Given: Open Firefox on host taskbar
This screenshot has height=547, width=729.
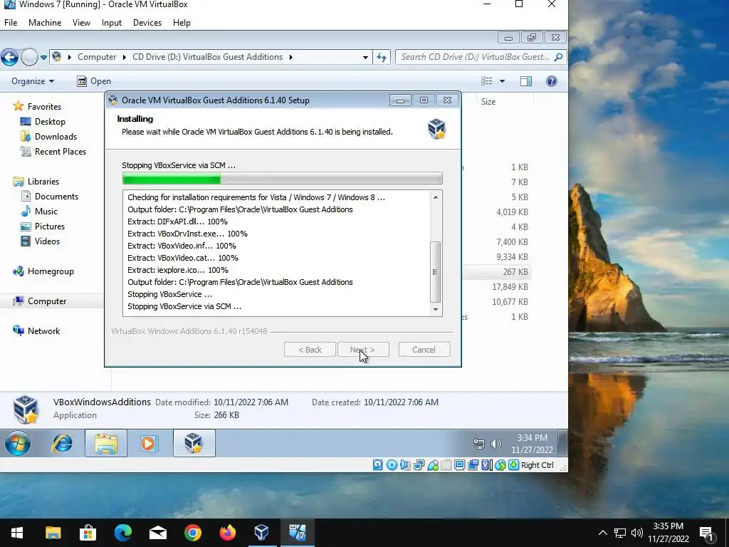Looking at the screenshot, I should coord(227,533).
